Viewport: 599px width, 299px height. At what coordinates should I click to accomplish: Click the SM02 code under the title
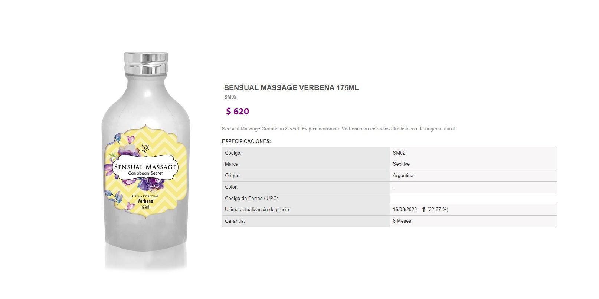pyautogui.click(x=230, y=97)
